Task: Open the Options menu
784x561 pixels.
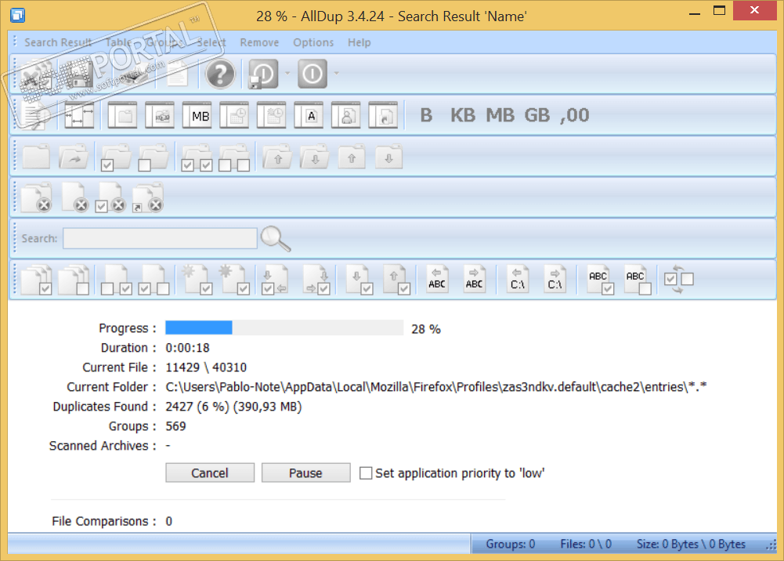Action: [313, 42]
